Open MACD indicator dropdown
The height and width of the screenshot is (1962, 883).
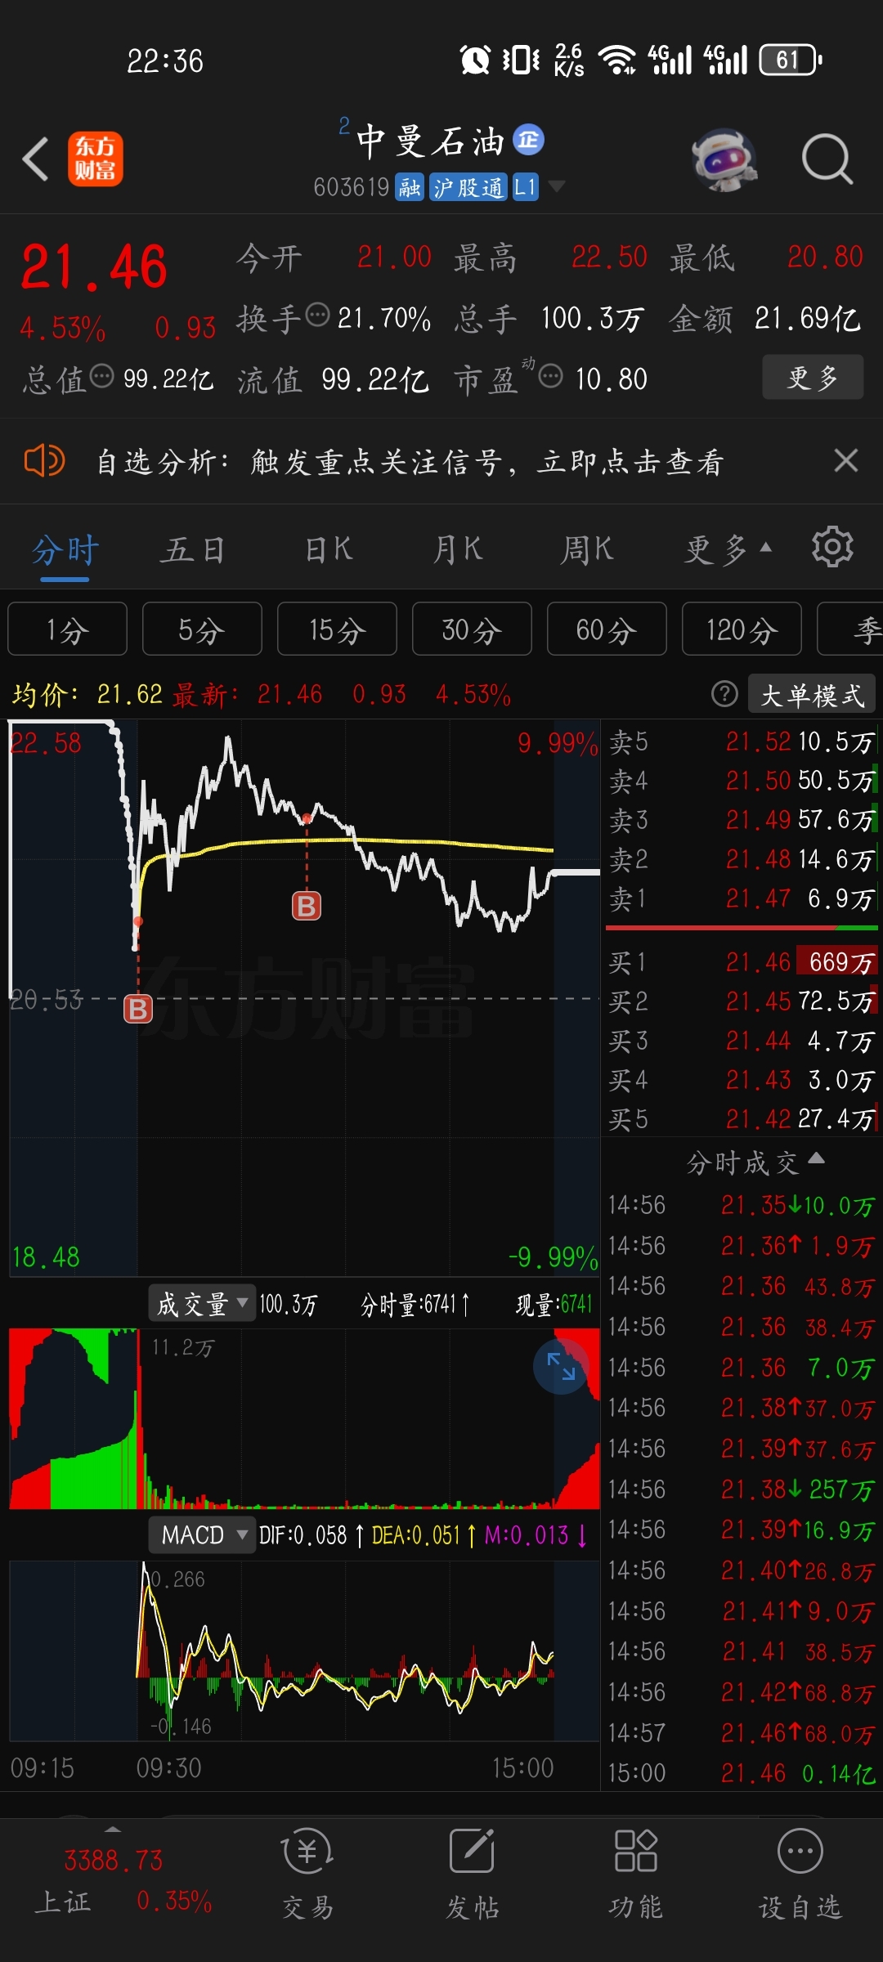coord(202,1535)
